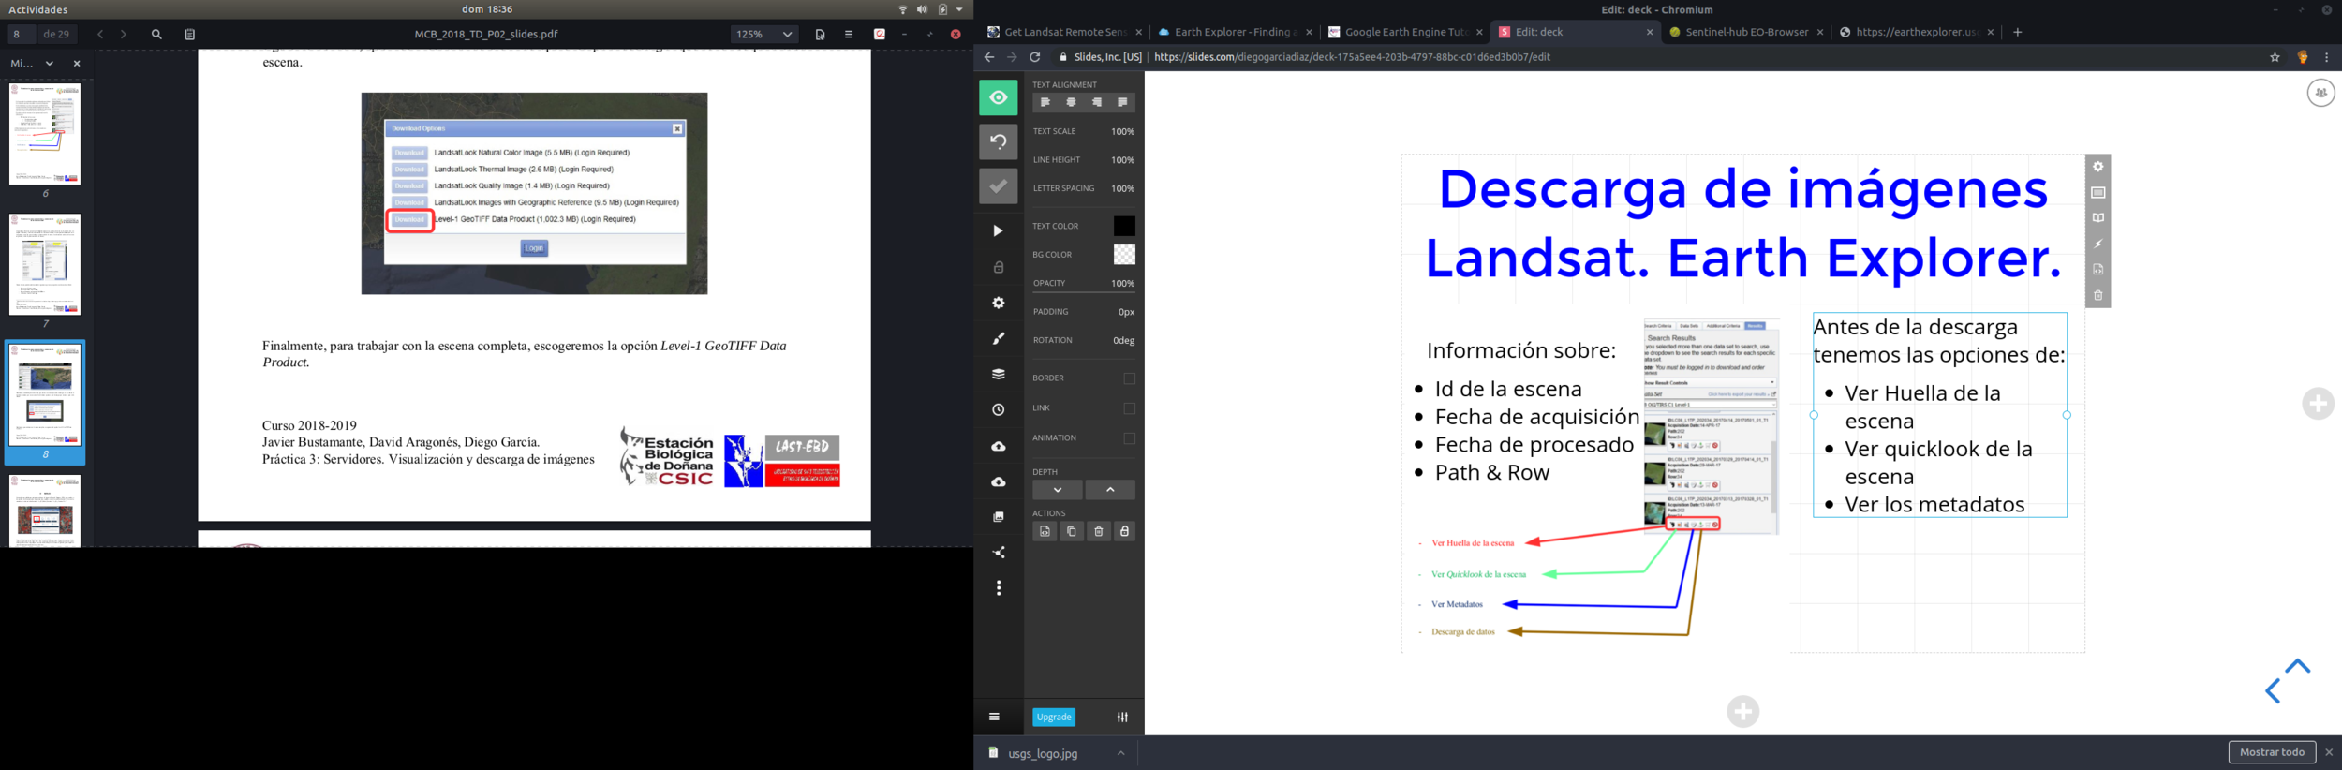Screen dimensions: 2342x770
Task: Click the collaborators icon at top right
Action: click(x=2320, y=93)
